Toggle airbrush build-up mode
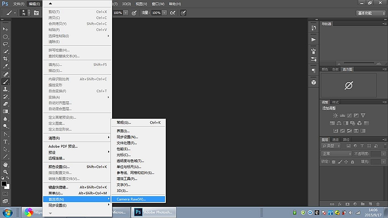 pos(173,13)
